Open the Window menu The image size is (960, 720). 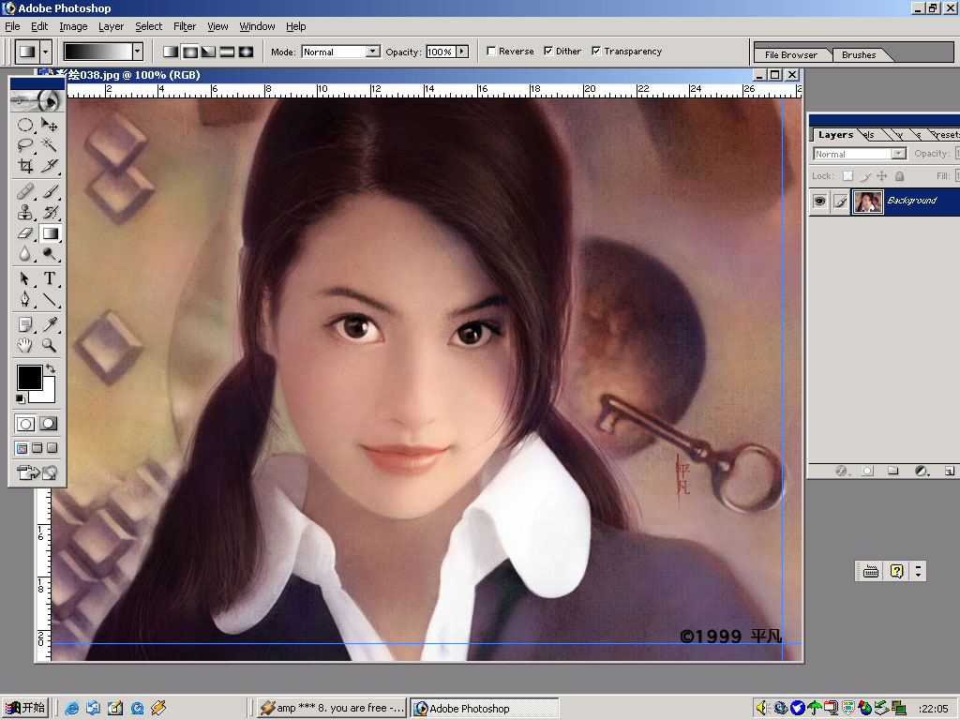pyautogui.click(x=257, y=26)
